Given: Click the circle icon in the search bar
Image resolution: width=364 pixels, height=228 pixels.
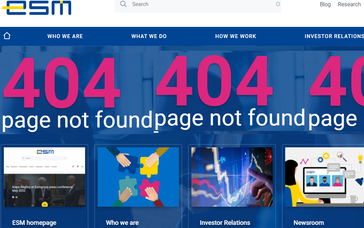Looking at the screenshot, I should click(x=278, y=4).
